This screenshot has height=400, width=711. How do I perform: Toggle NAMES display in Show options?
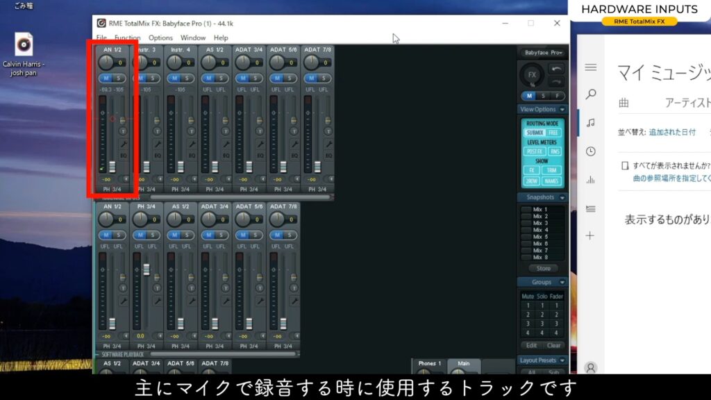[551, 181]
